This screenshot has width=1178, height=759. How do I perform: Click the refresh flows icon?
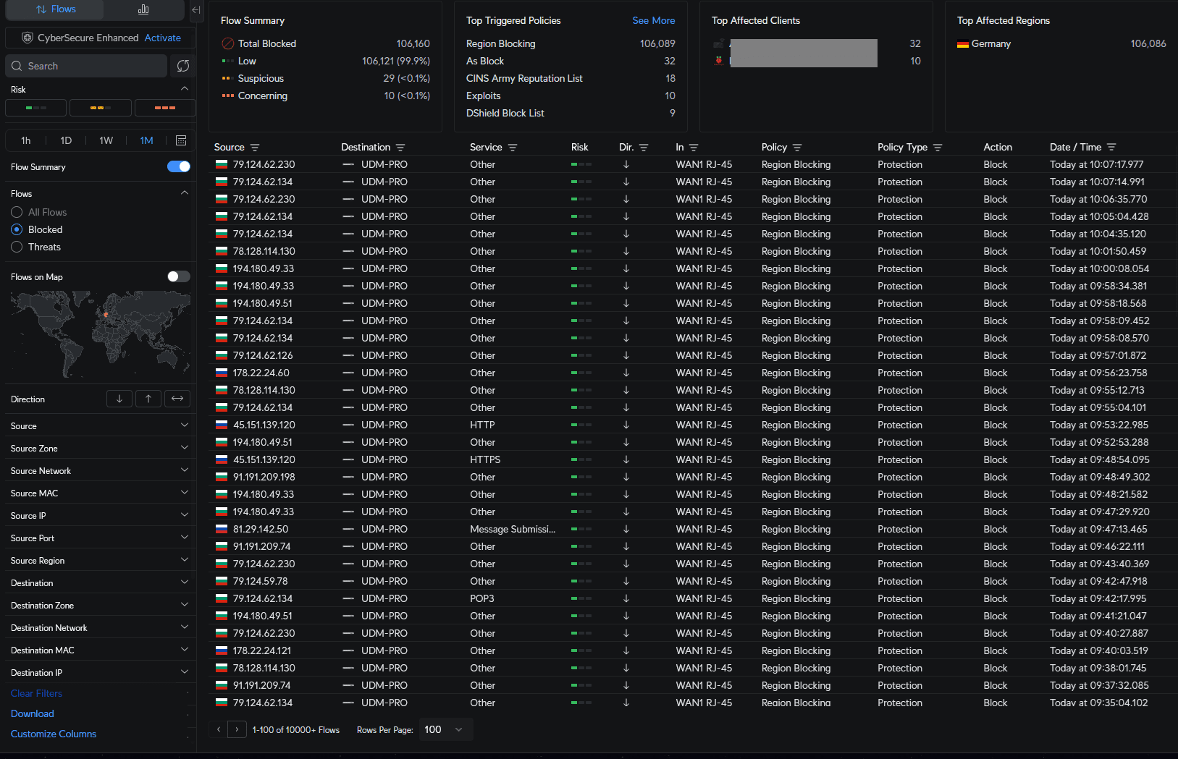(183, 66)
